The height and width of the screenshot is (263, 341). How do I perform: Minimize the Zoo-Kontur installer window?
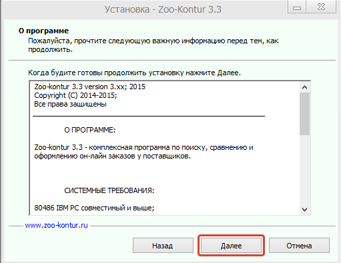coord(297,7)
